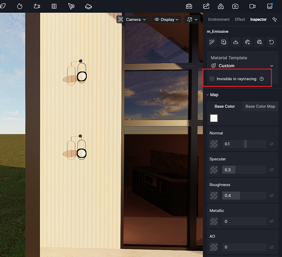Open Normal map adjustment settings icon

pyautogui.click(x=272, y=144)
